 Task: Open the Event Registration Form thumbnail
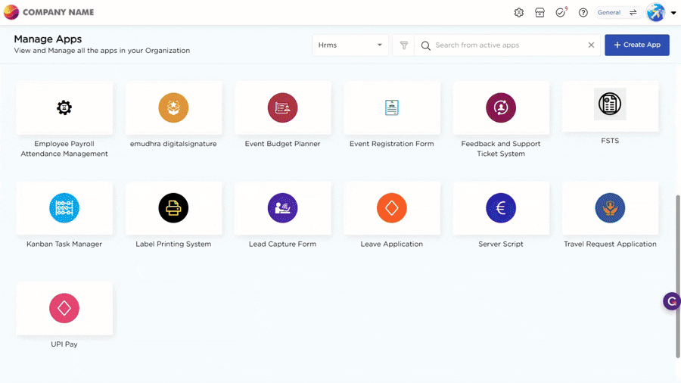(x=392, y=108)
